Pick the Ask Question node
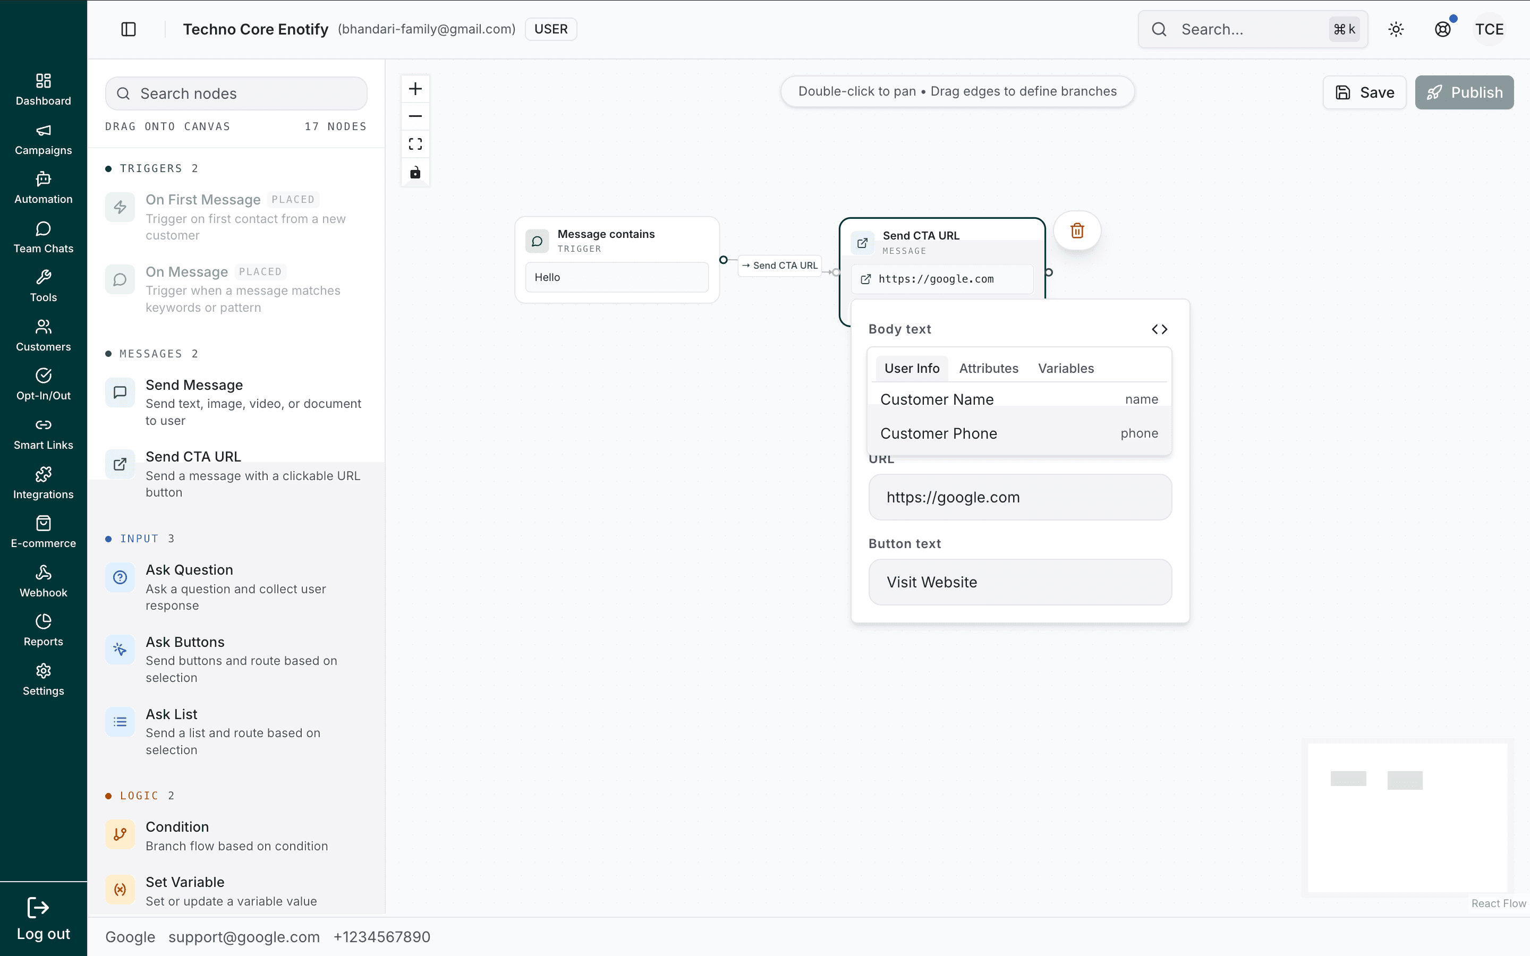Image resolution: width=1530 pixels, height=956 pixels. [236, 587]
